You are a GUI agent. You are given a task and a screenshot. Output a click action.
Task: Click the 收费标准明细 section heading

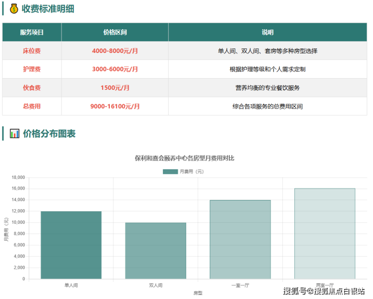coord(48,9)
